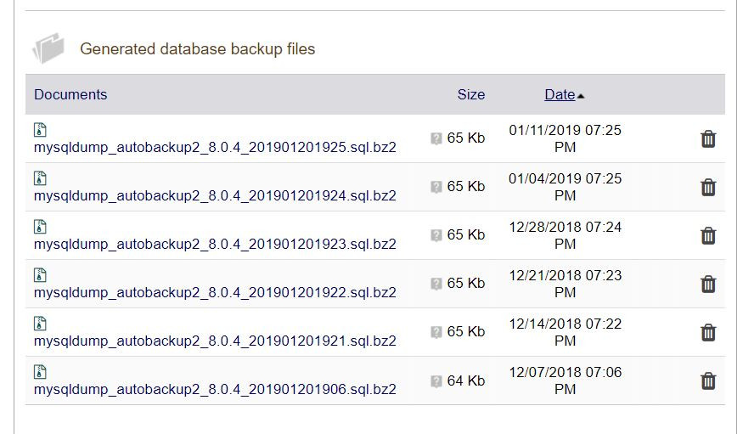Trash the 201901201906 backup file
Screen dimensions: 743x434
tap(708, 381)
